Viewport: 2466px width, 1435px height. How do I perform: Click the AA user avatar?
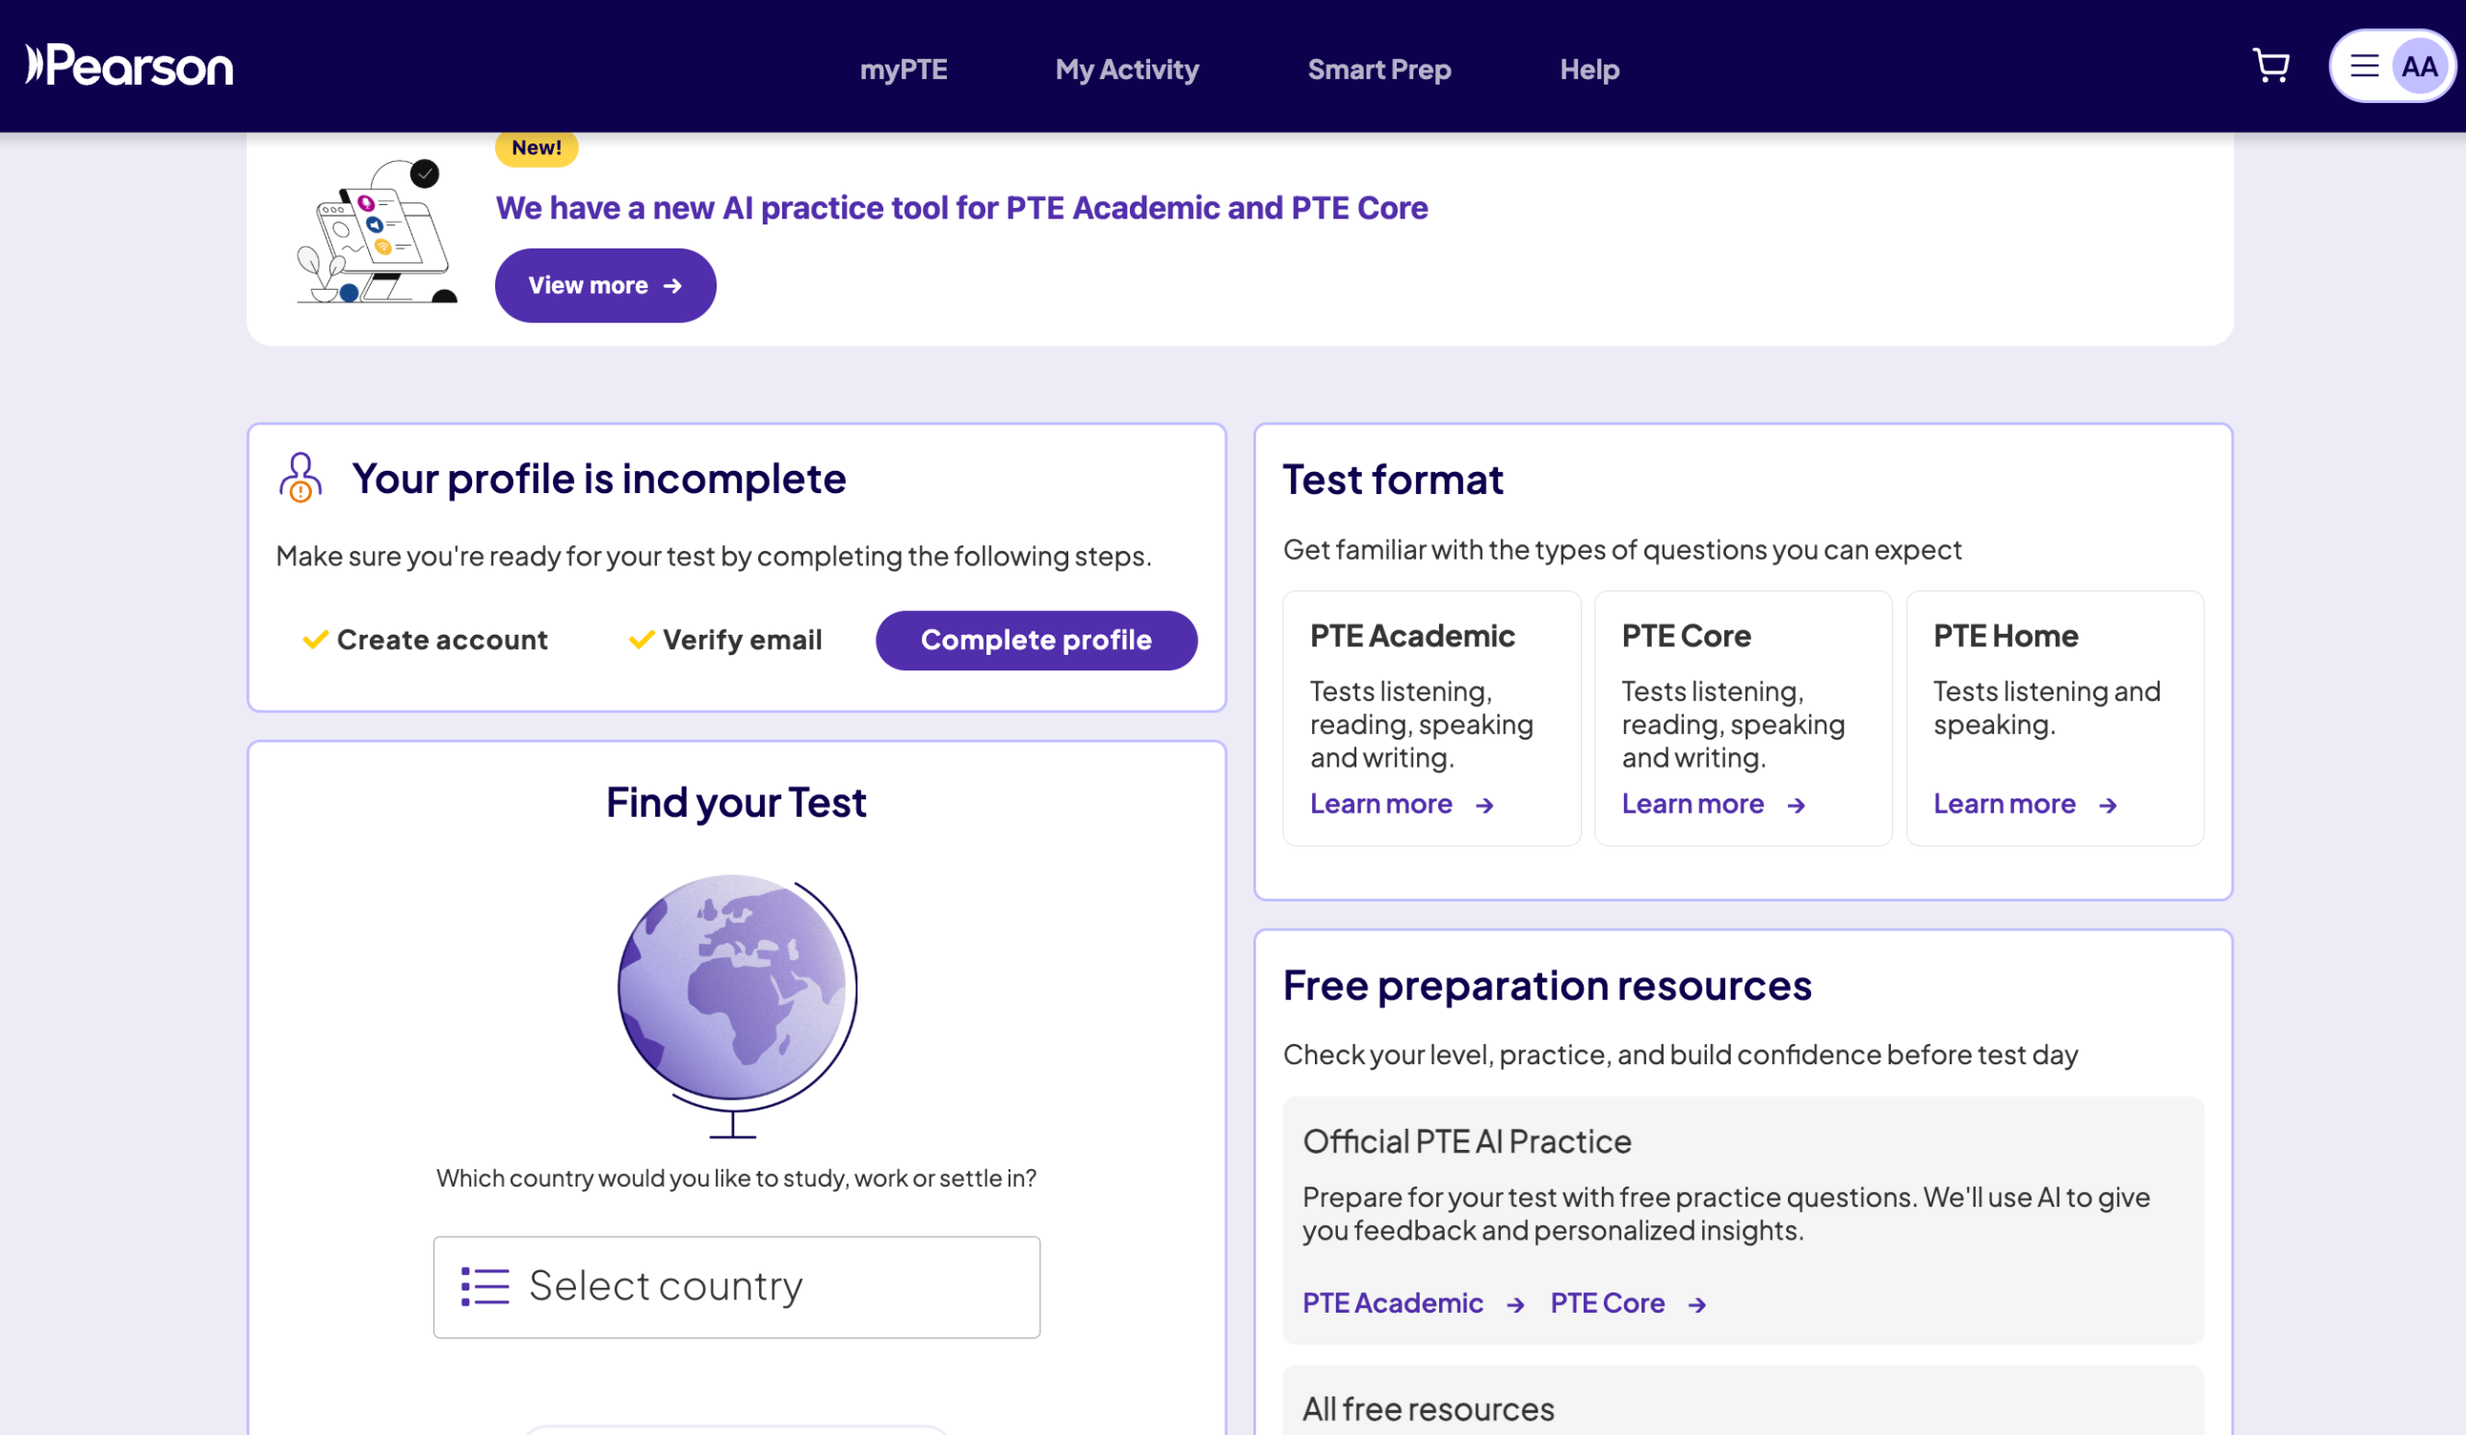2419,66
